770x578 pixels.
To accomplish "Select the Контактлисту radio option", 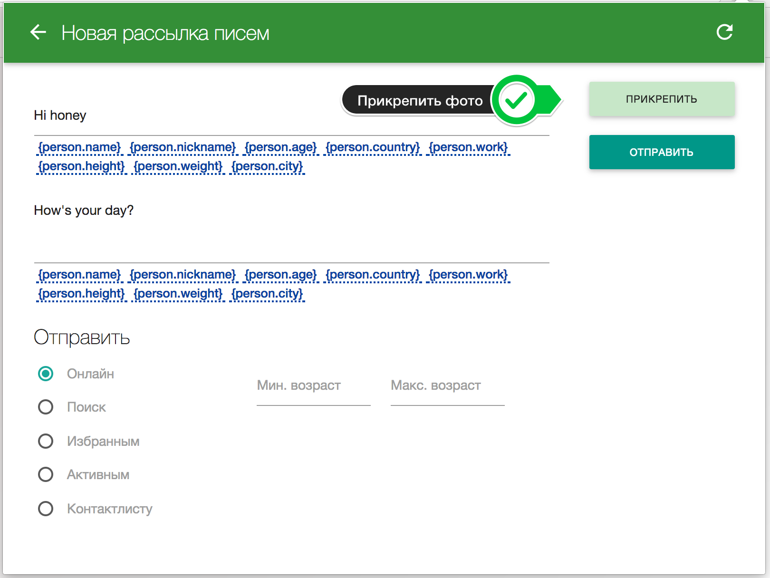I will click(x=46, y=509).
